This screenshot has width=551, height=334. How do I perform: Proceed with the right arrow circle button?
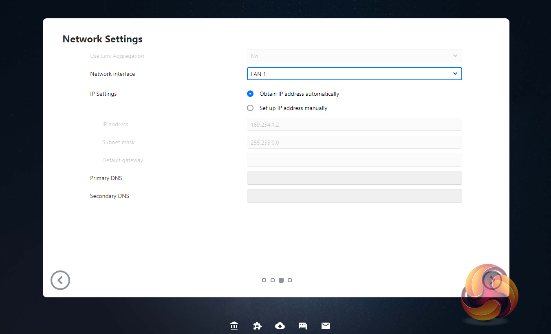[x=492, y=280]
